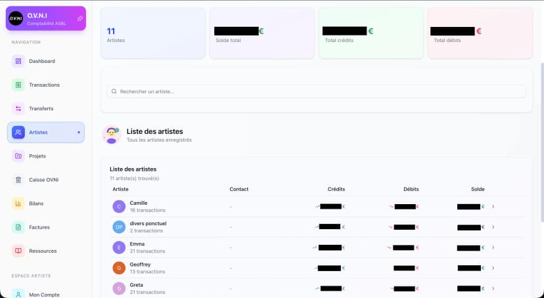
Task: Open Mon Compte in Espace Artiste
Action: [44, 295]
